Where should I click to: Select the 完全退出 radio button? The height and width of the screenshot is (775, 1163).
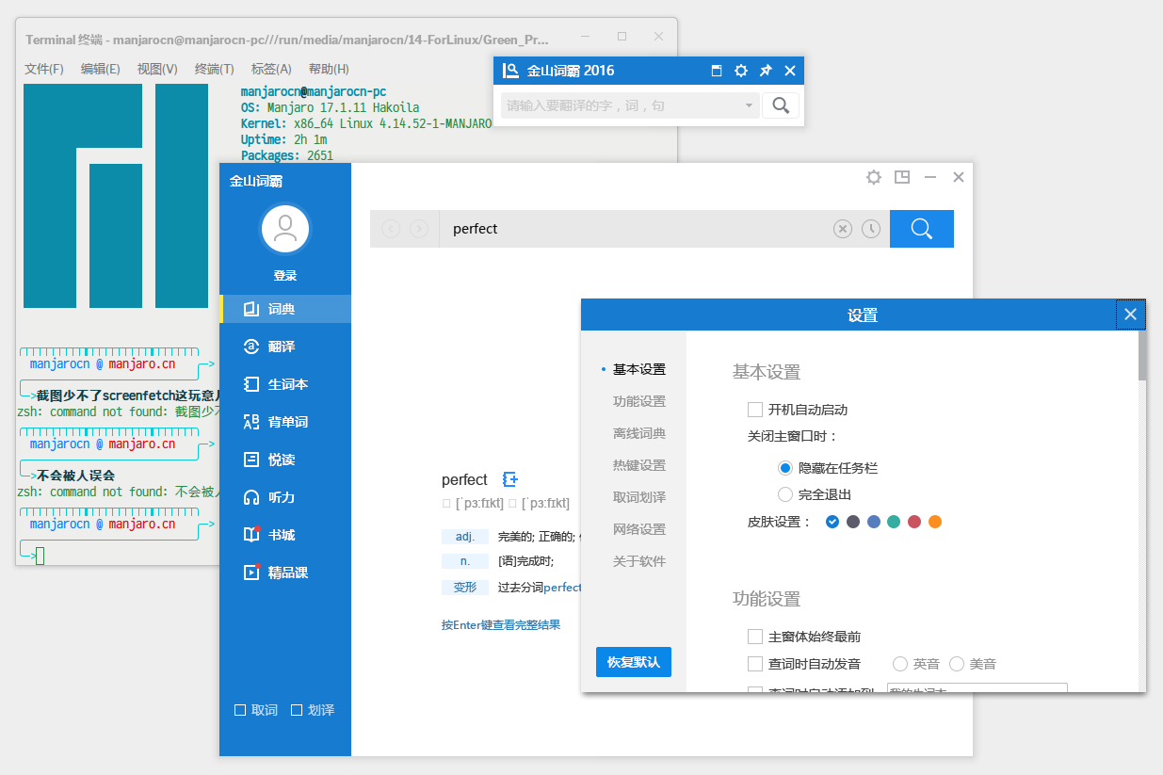[x=785, y=494]
